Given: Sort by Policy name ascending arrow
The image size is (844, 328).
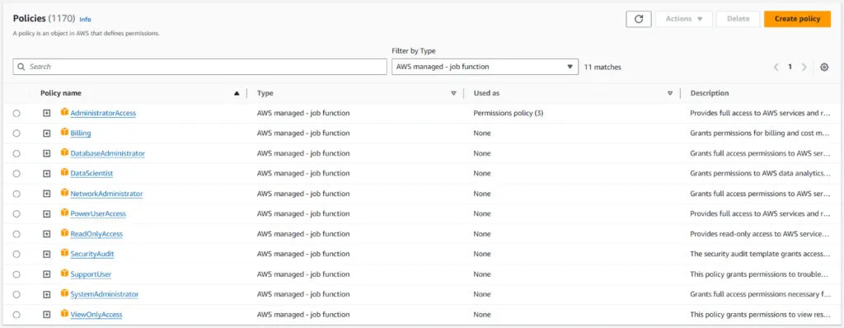Looking at the screenshot, I should 237,93.
